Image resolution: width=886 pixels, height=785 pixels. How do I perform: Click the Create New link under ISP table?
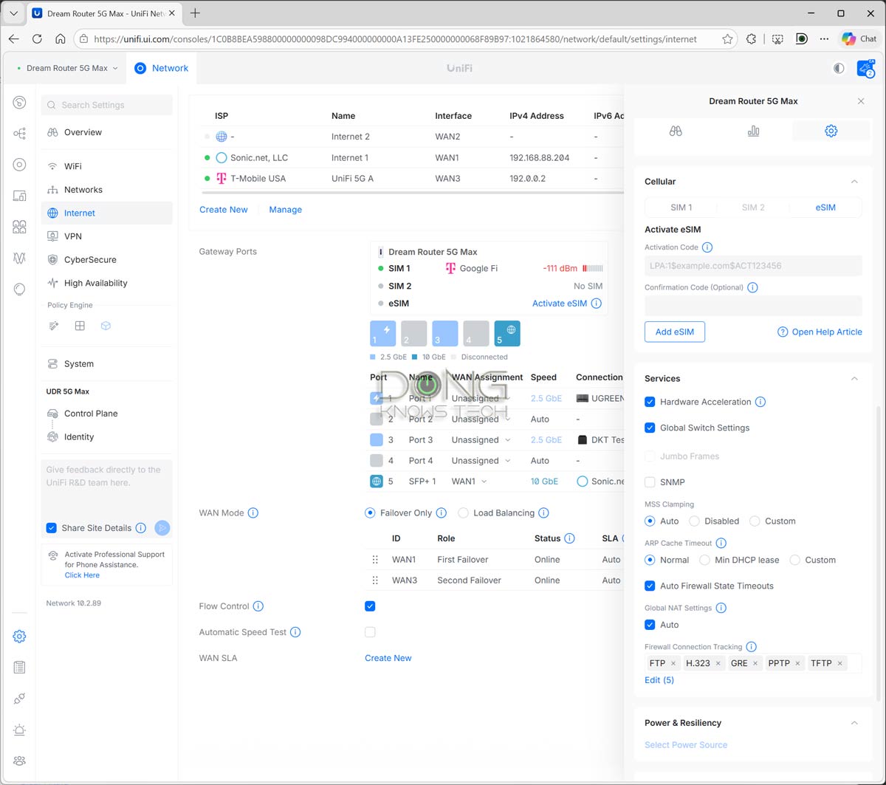tap(223, 210)
